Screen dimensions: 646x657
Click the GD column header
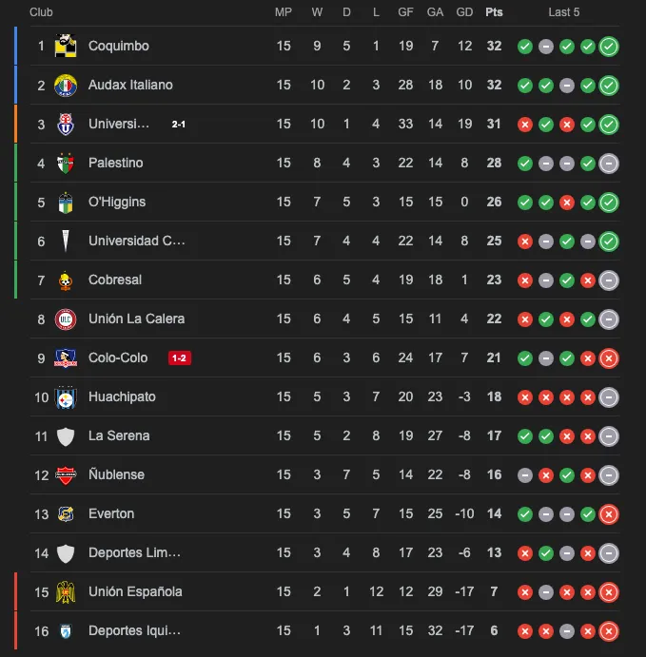[464, 12]
